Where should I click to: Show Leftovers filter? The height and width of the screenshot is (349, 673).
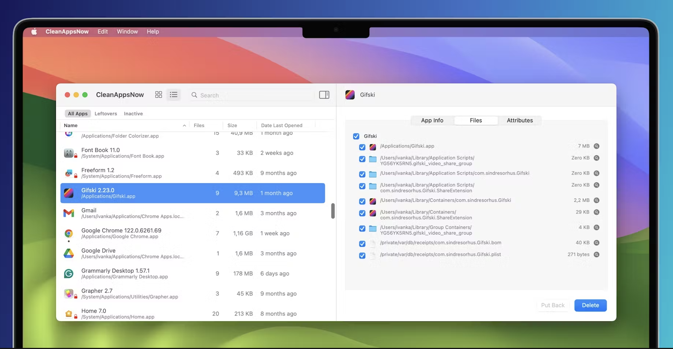pos(106,114)
